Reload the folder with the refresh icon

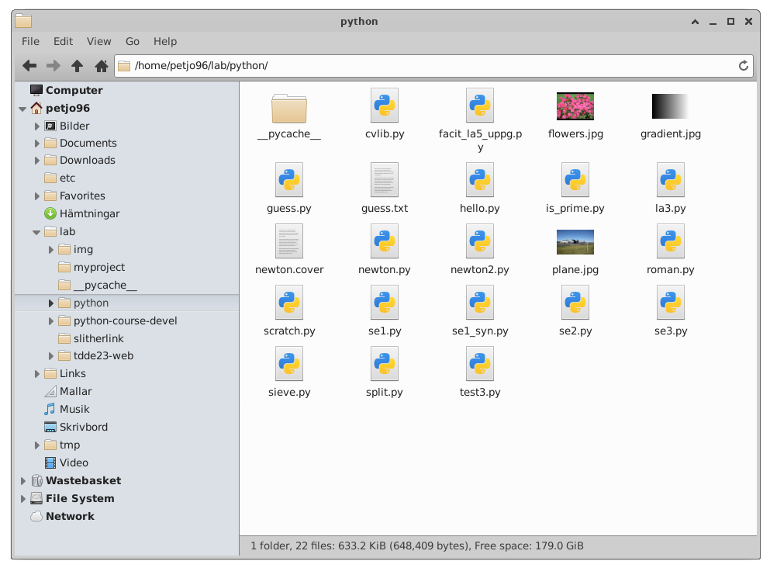pyautogui.click(x=743, y=65)
